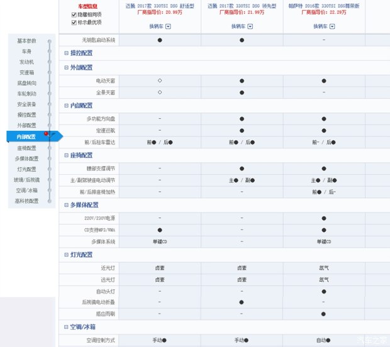390x347 pixels.
Task: Click optional circle icon for 电动天窗 舒适型
Action: point(160,80)
